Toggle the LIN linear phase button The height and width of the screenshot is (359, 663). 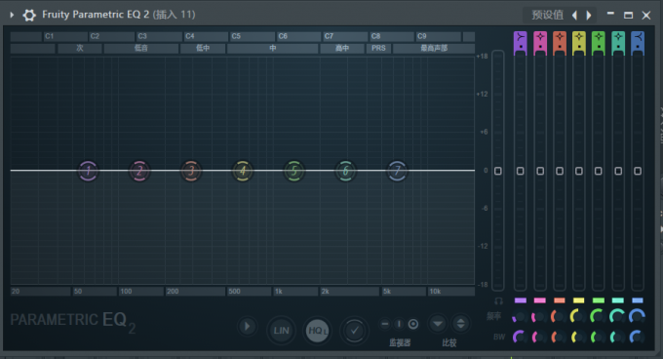(281, 331)
